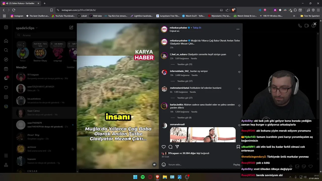This screenshot has height=181, width=322.
Task: Expand bookmarks overflow chevron
Action: pyautogui.click(x=294, y=16)
